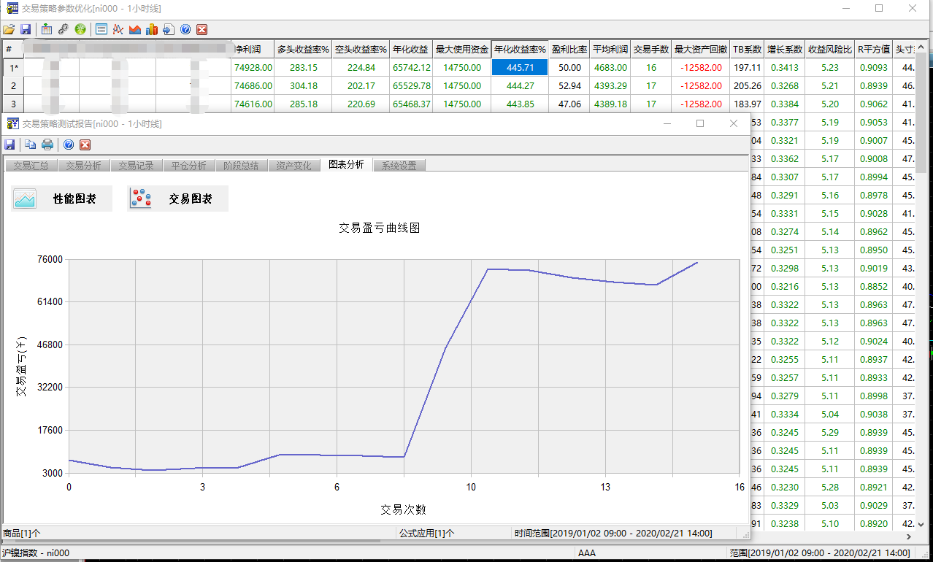The height and width of the screenshot is (562, 933).
Task: Switch to the 交易汇总 tab
Action: (x=31, y=166)
